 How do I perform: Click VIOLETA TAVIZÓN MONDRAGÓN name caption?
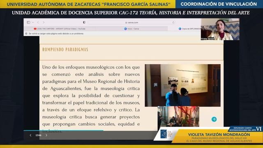coord(219,134)
